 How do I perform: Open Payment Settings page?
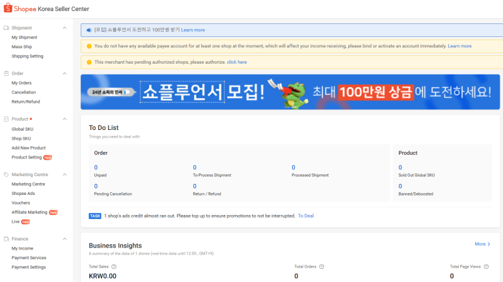29,267
